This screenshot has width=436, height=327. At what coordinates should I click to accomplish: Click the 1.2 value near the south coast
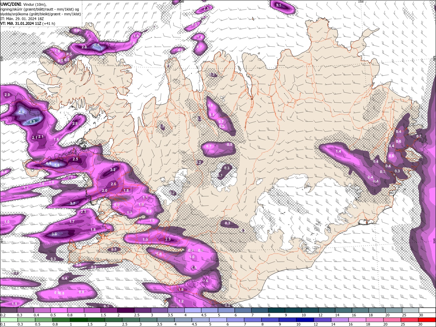(x=181, y=301)
